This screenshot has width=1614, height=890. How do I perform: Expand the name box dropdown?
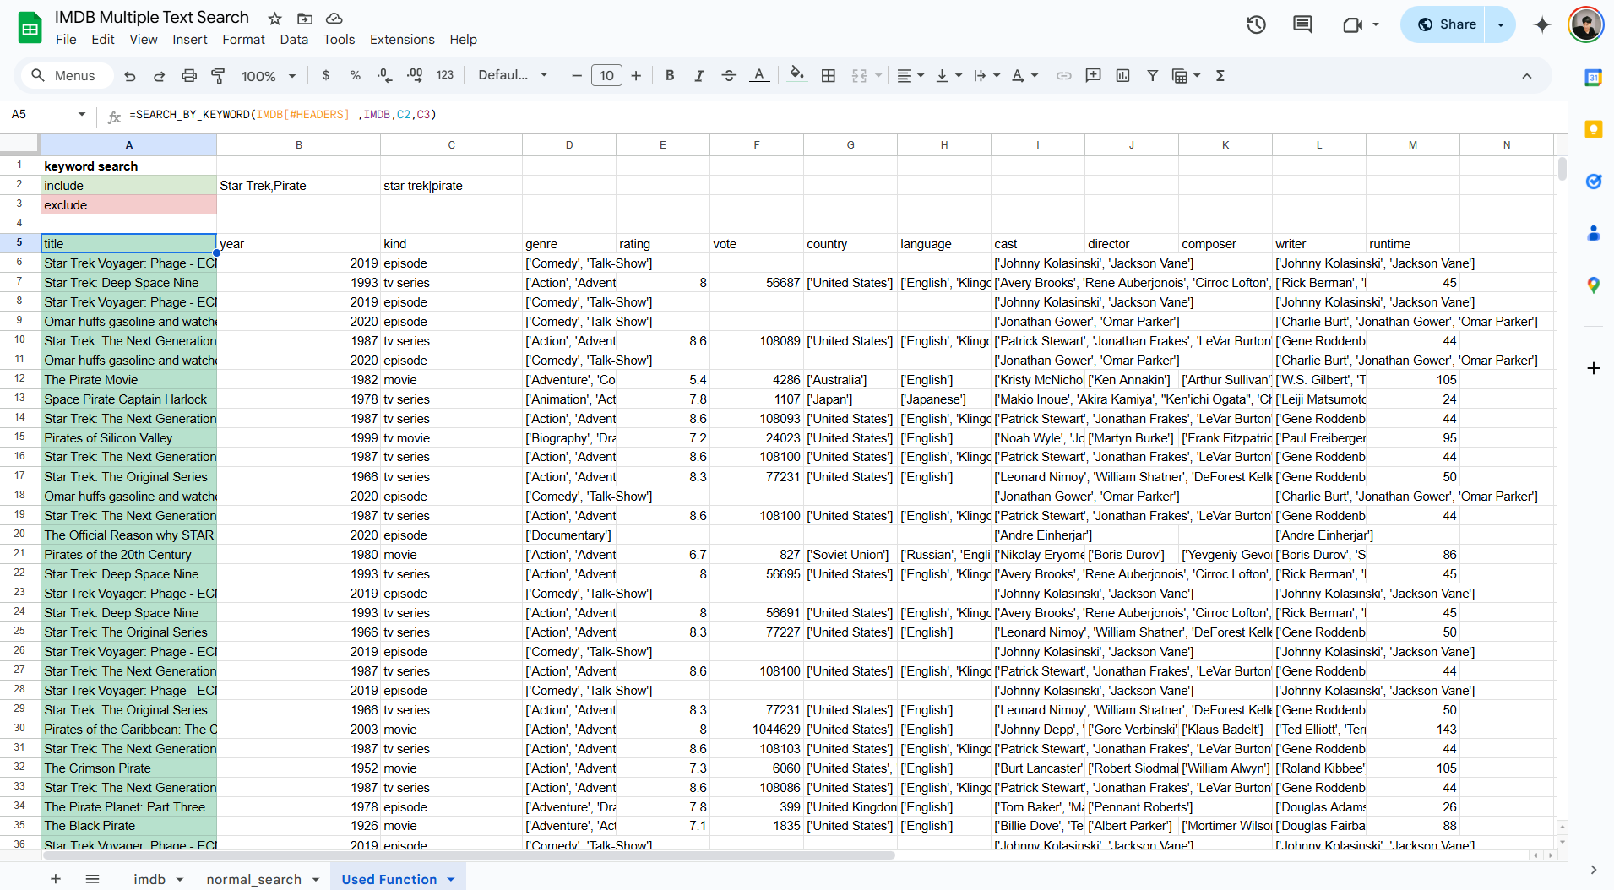(82, 114)
